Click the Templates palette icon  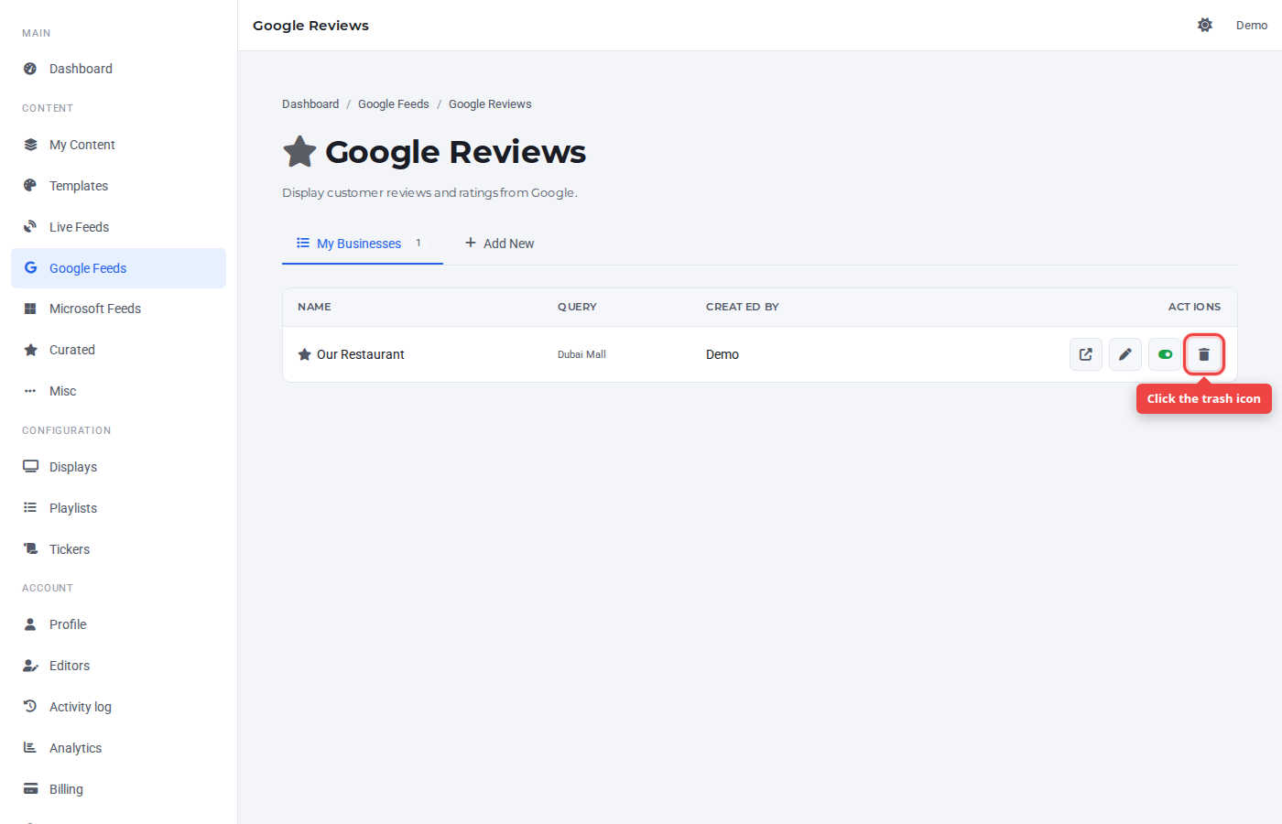pyautogui.click(x=30, y=186)
